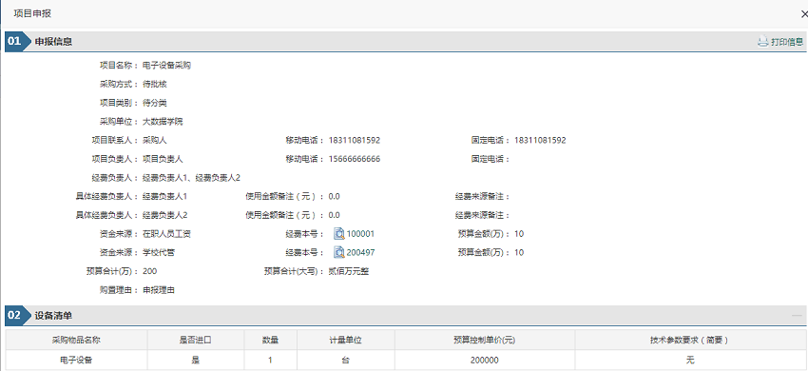Click the 计量单位 column header
Screen dimensions: 808x371
point(346,340)
